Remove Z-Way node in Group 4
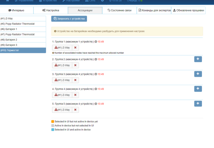 pyautogui.click(x=75, y=95)
